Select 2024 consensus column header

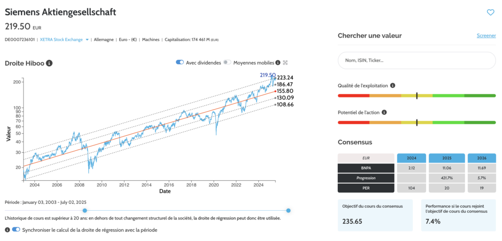point(411,158)
